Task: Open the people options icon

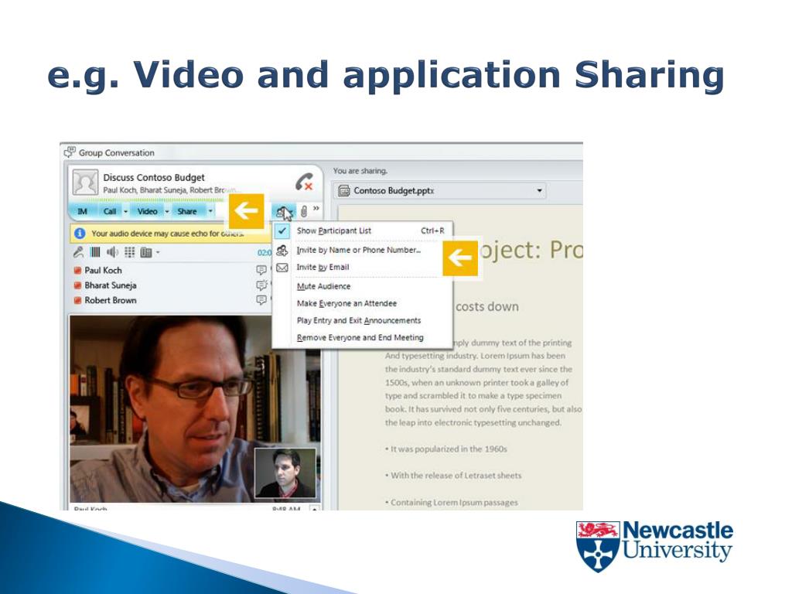Action: pyautogui.click(x=285, y=212)
